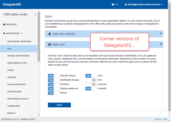171x122 pixels.
Task: Click the dashboard gauge icon
Action: click(4, 24)
